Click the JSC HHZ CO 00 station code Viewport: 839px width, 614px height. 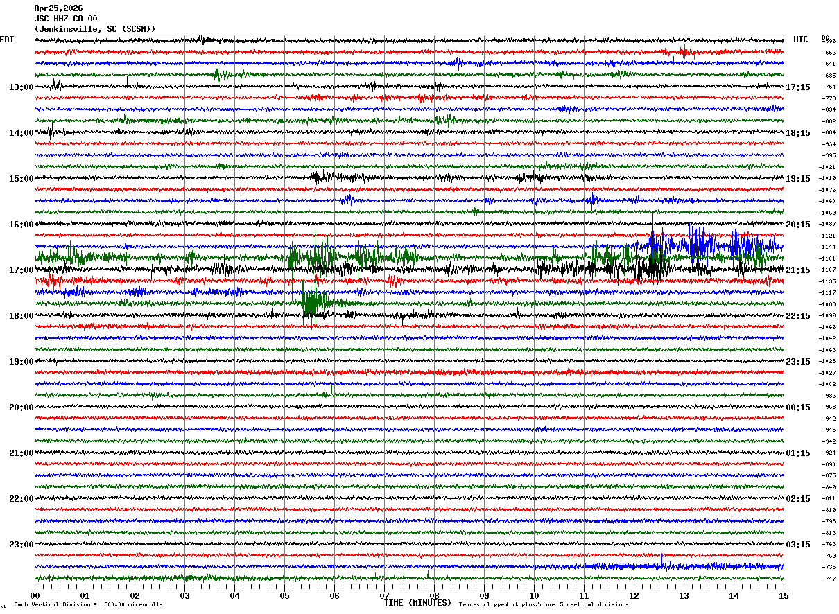point(66,19)
